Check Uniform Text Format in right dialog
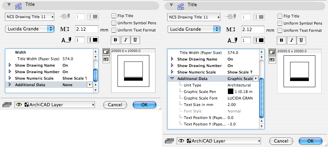Screen dimensions: 328x147 [280, 30]
